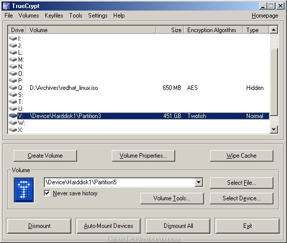This screenshot has height=243, width=287.
Task: Expand the volume path dropdown
Action: coord(198,182)
